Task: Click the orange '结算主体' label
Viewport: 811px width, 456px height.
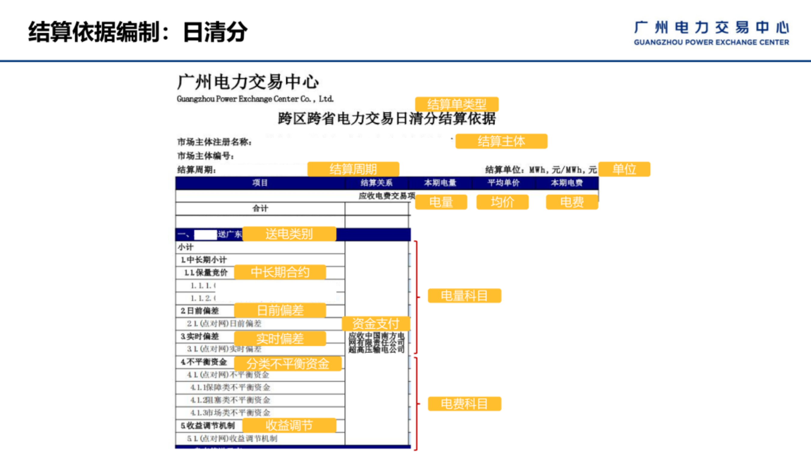Action: [x=502, y=141]
